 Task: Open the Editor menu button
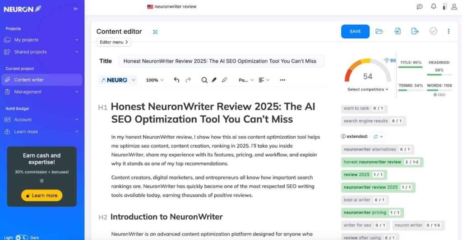pos(114,42)
